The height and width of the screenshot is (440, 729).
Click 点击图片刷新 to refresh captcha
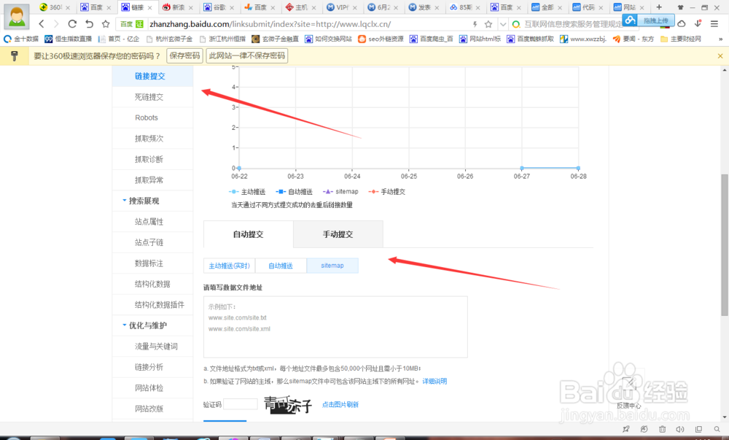340,405
